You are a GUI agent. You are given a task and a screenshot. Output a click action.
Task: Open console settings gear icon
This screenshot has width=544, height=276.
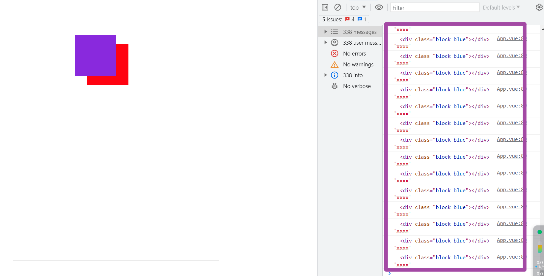point(539,7)
